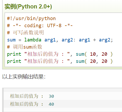Click the shebang line '#!/usr/bin/python'
The image size is (122, 112).
pos(31,18)
